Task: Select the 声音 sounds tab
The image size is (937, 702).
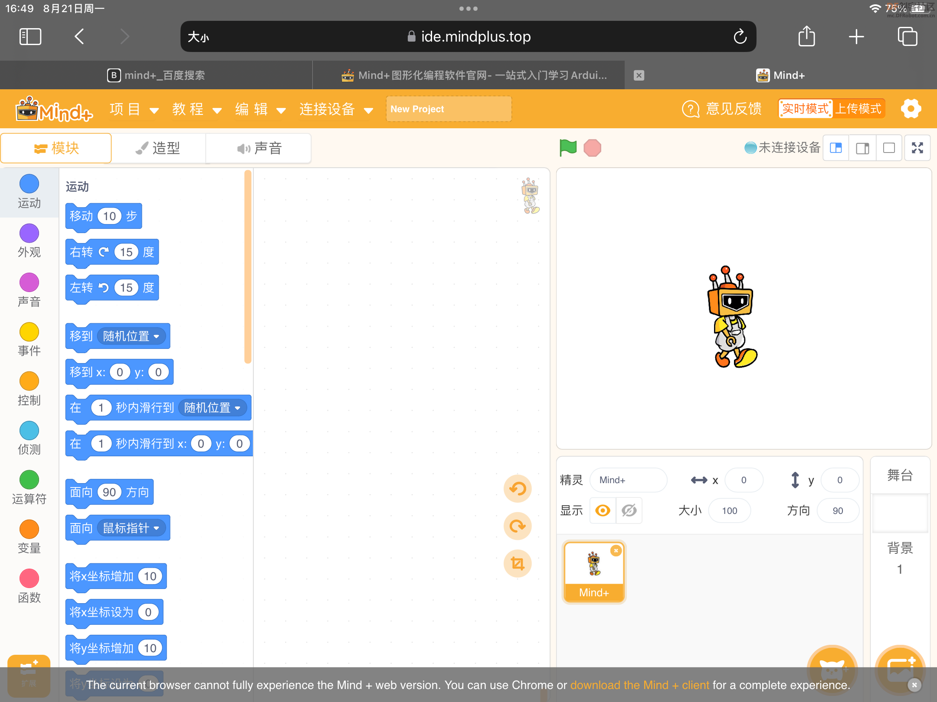Action: 259,148
